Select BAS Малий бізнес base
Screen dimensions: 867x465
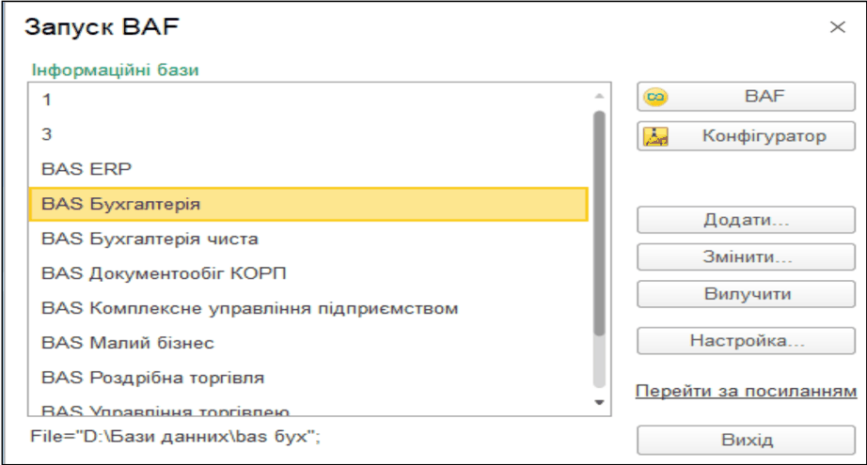308,343
